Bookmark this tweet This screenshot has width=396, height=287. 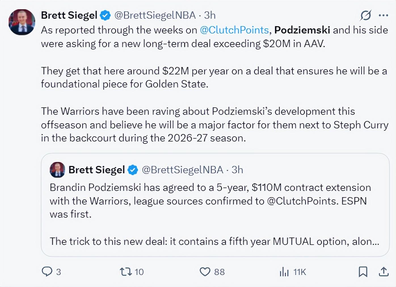click(x=363, y=272)
